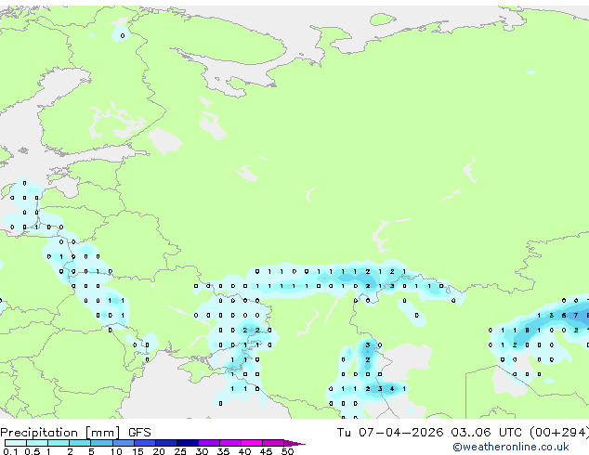Click the 'Precipitation [mm]' title text
589x455 pixels.
[60, 433]
